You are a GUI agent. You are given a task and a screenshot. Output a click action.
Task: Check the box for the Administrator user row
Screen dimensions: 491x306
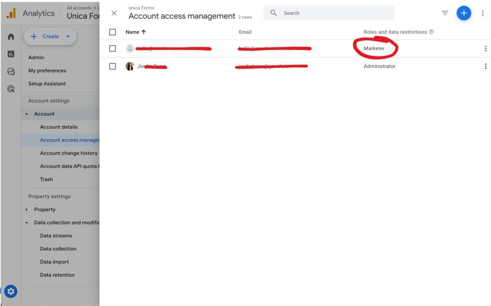[113, 66]
